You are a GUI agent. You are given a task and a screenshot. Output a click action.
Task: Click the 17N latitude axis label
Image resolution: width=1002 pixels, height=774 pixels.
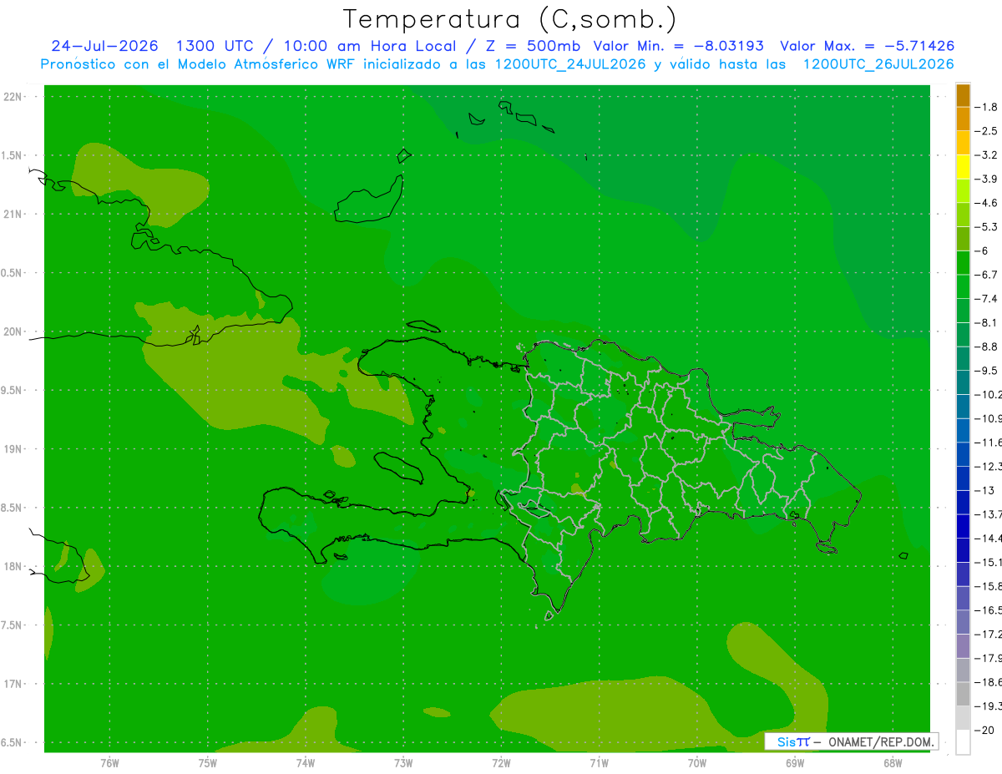[13, 684]
